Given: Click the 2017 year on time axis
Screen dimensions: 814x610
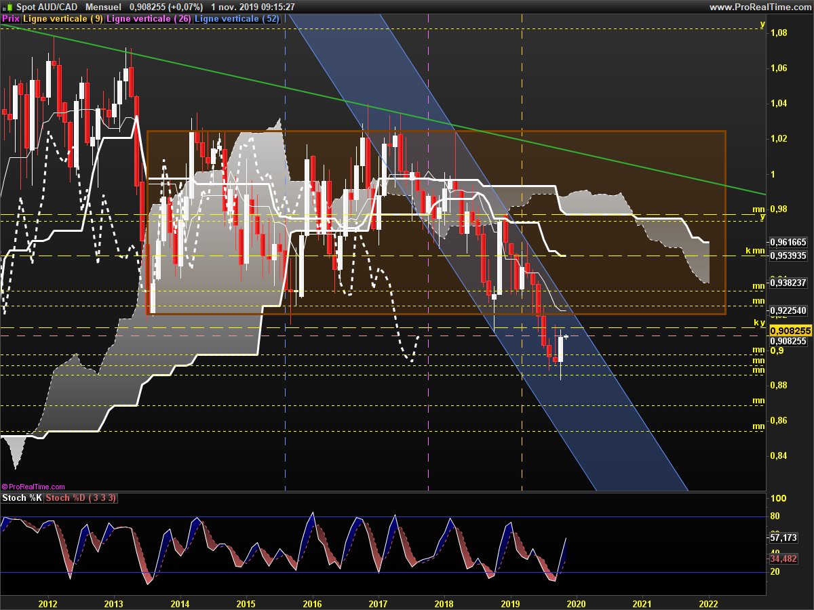Looking at the screenshot, I should [378, 603].
